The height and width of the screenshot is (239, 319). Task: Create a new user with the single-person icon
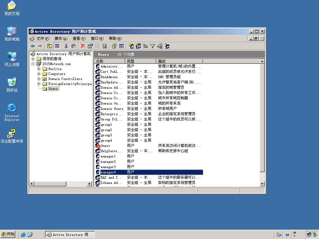point(131,46)
